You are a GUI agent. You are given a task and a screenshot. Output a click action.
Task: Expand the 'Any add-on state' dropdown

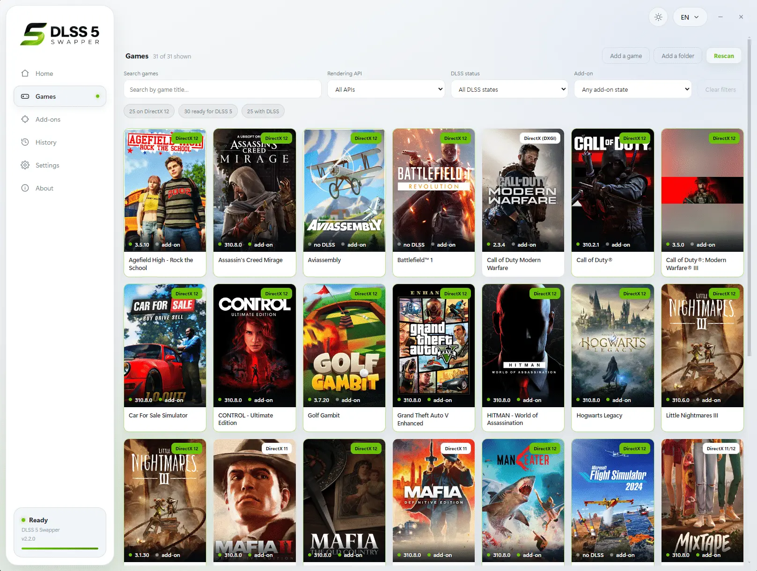click(x=633, y=89)
